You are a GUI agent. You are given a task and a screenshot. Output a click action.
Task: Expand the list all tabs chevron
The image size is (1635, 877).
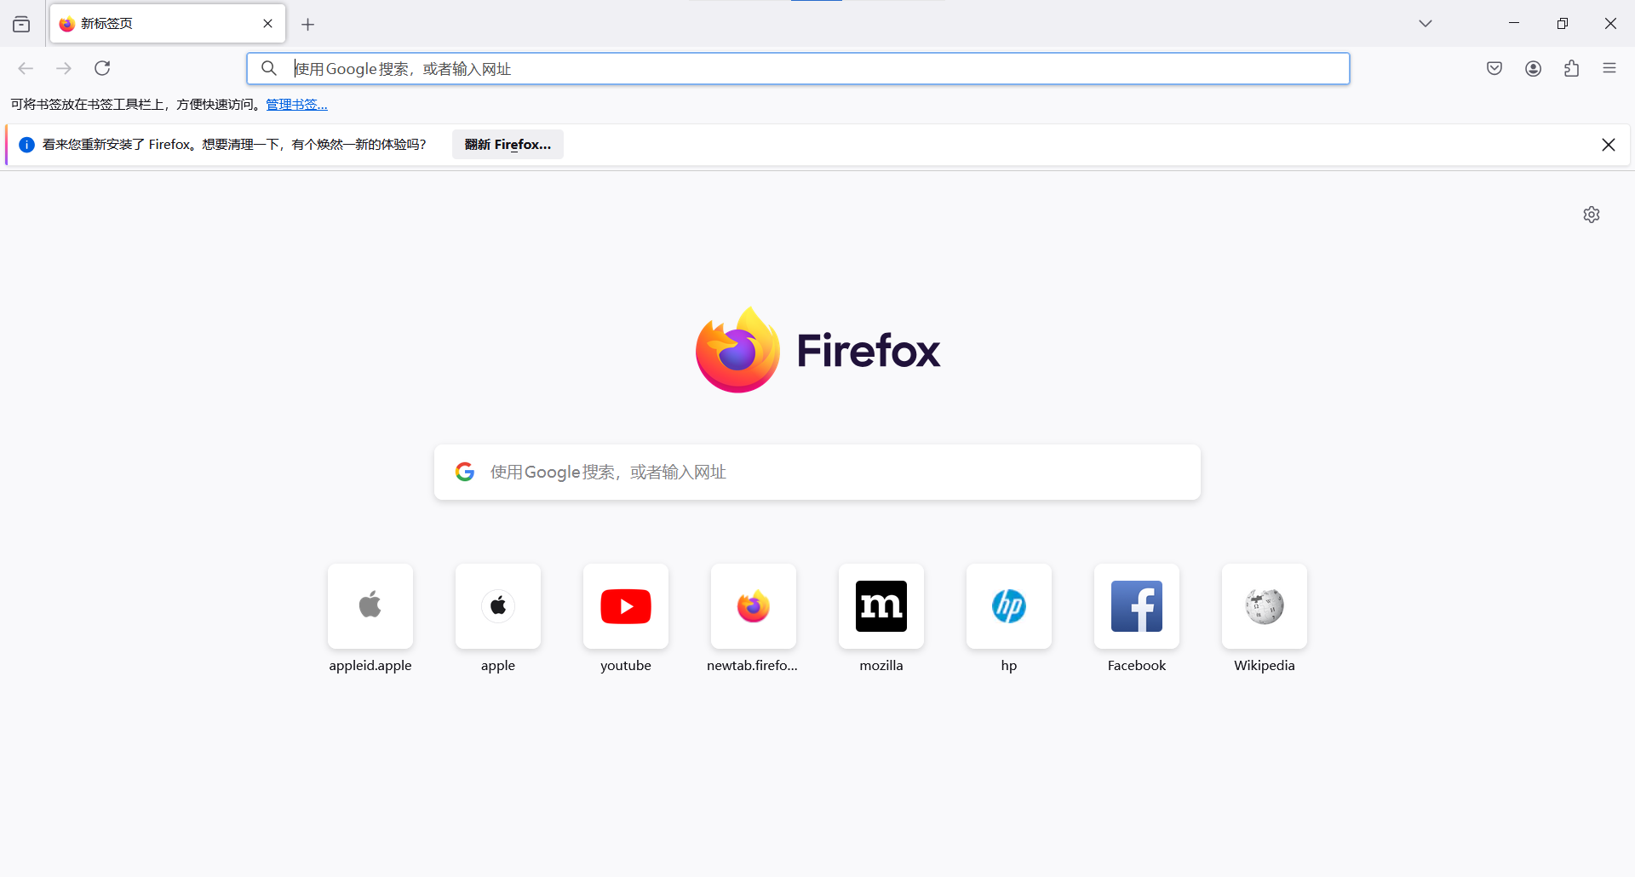pyautogui.click(x=1425, y=24)
